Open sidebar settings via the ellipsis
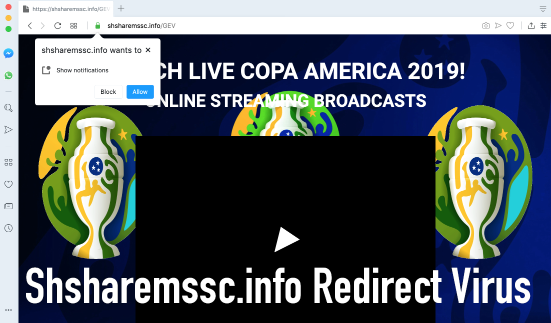551x323 pixels. pyautogui.click(x=8, y=310)
